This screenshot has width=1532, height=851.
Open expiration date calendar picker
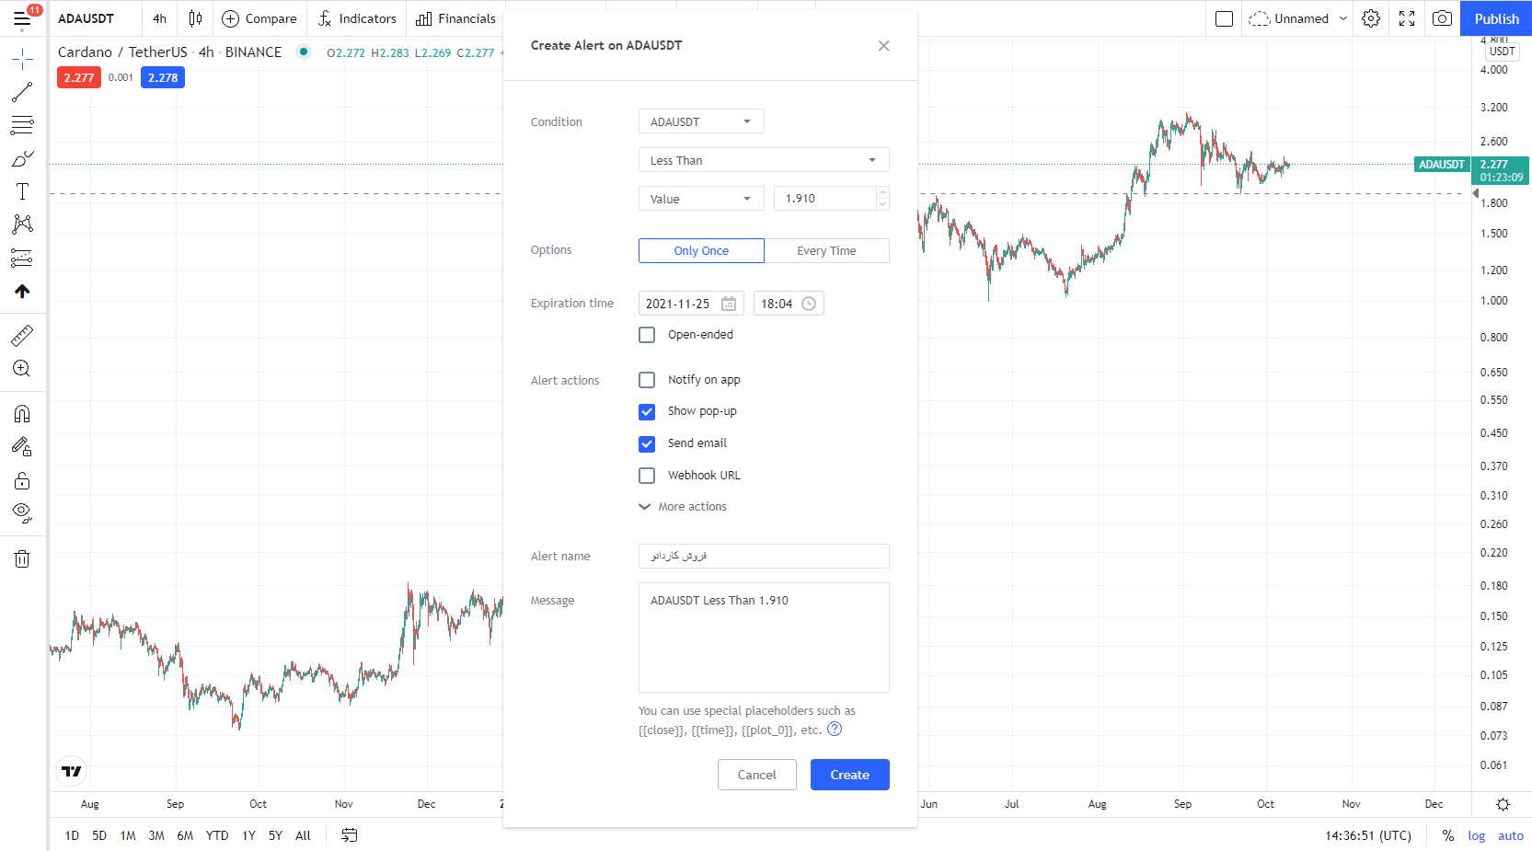(x=729, y=304)
